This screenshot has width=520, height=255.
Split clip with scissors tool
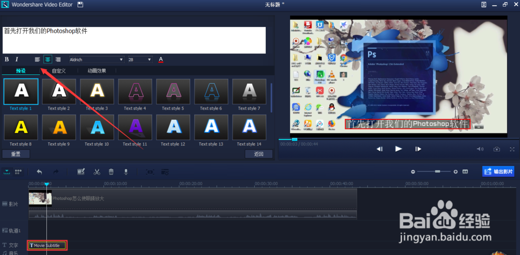point(97,172)
